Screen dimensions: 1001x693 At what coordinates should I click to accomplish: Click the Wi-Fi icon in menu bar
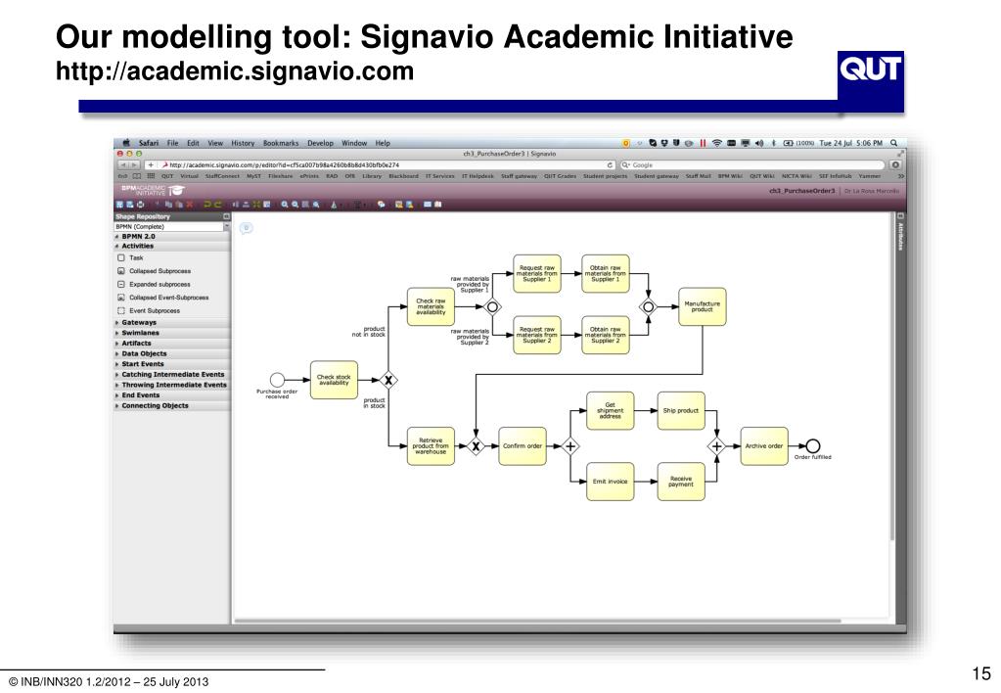tap(717, 143)
